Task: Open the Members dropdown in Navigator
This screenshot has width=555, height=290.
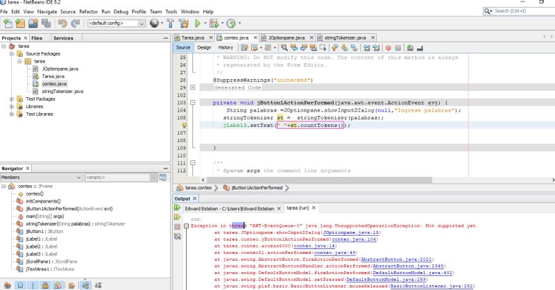Action: (41, 177)
